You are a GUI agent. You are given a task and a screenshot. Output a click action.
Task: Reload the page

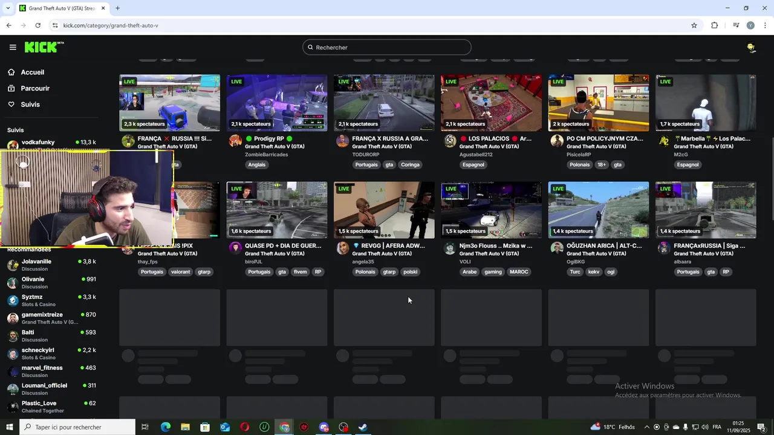coord(37,25)
